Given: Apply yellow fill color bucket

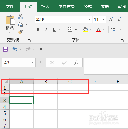Looking at the screenshot, I should tap(85, 30).
